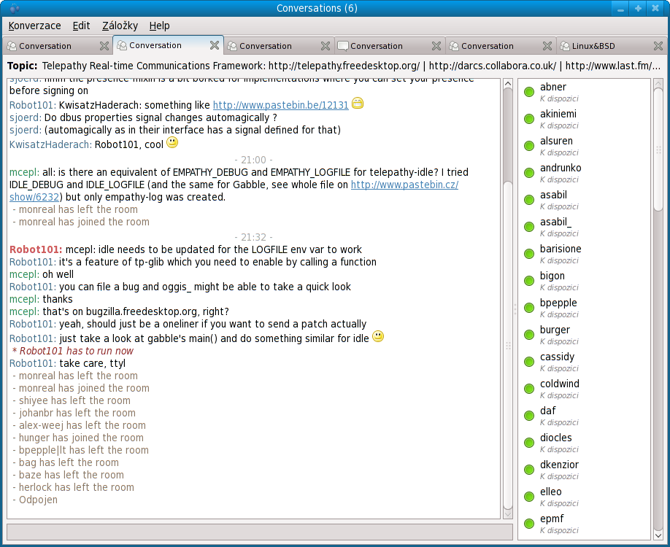Click the green status icon beside abner
This screenshot has width=670, height=547.
click(529, 93)
